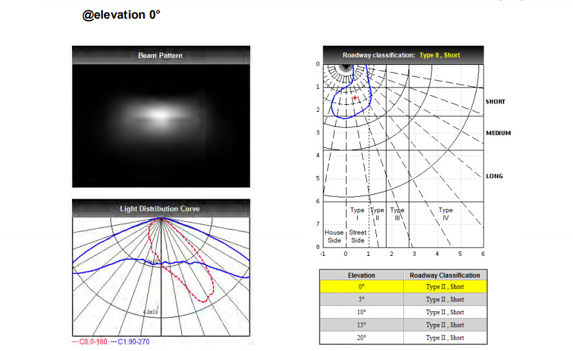Select the blue C1:90-270 legend entry
The height and width of the screenshot is (351, 573).
click(133, 342)
